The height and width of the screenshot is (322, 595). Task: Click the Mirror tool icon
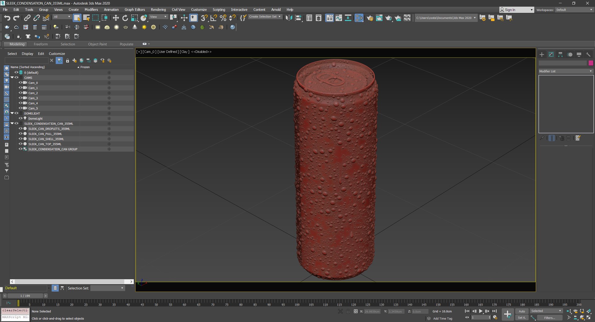click(x=289, y=18)
